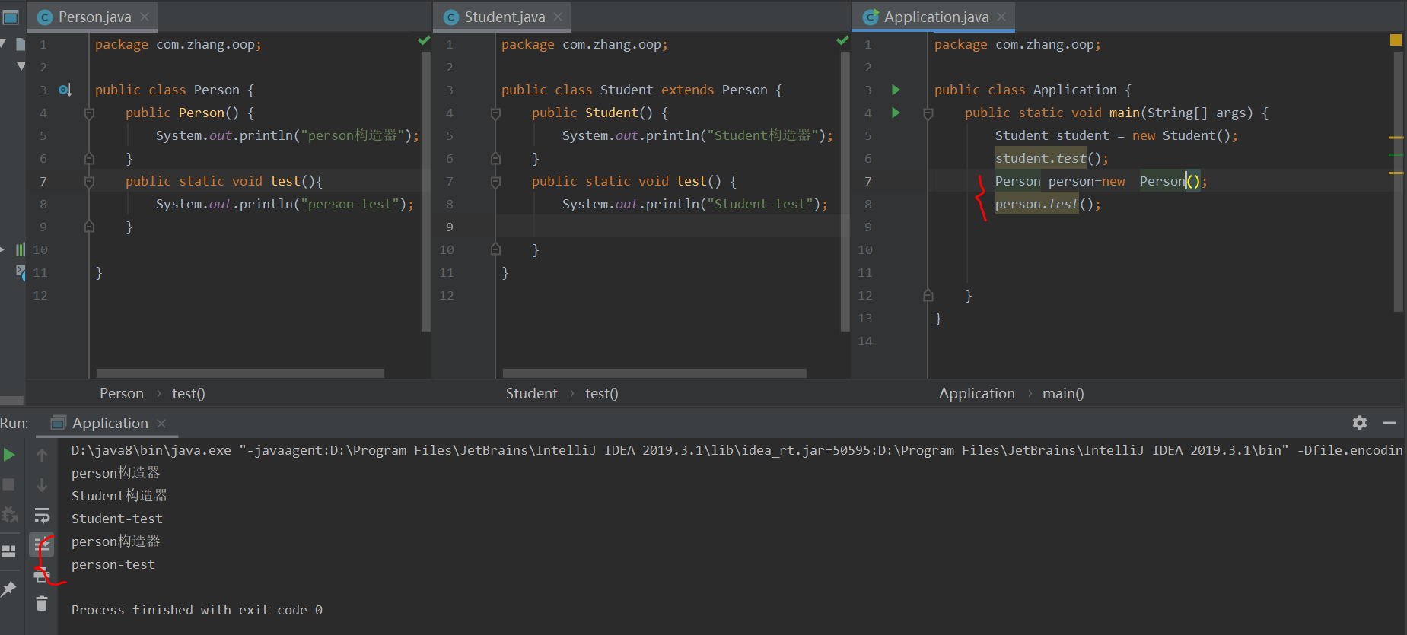Click the java.exe command line in console

click(x=737, y=450)
